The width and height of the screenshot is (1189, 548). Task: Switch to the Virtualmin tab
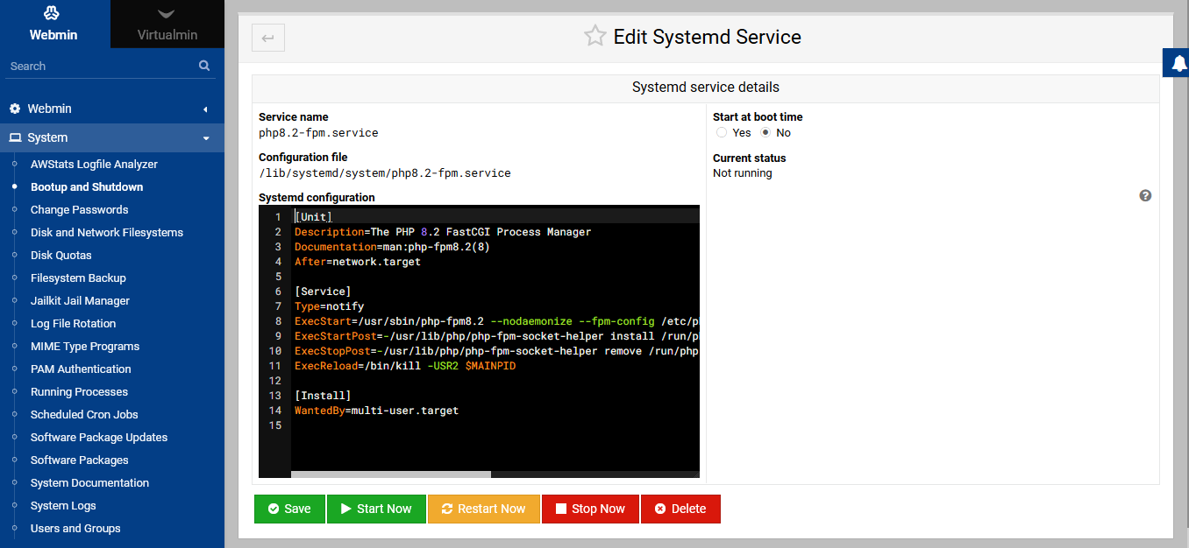[167, 25]
